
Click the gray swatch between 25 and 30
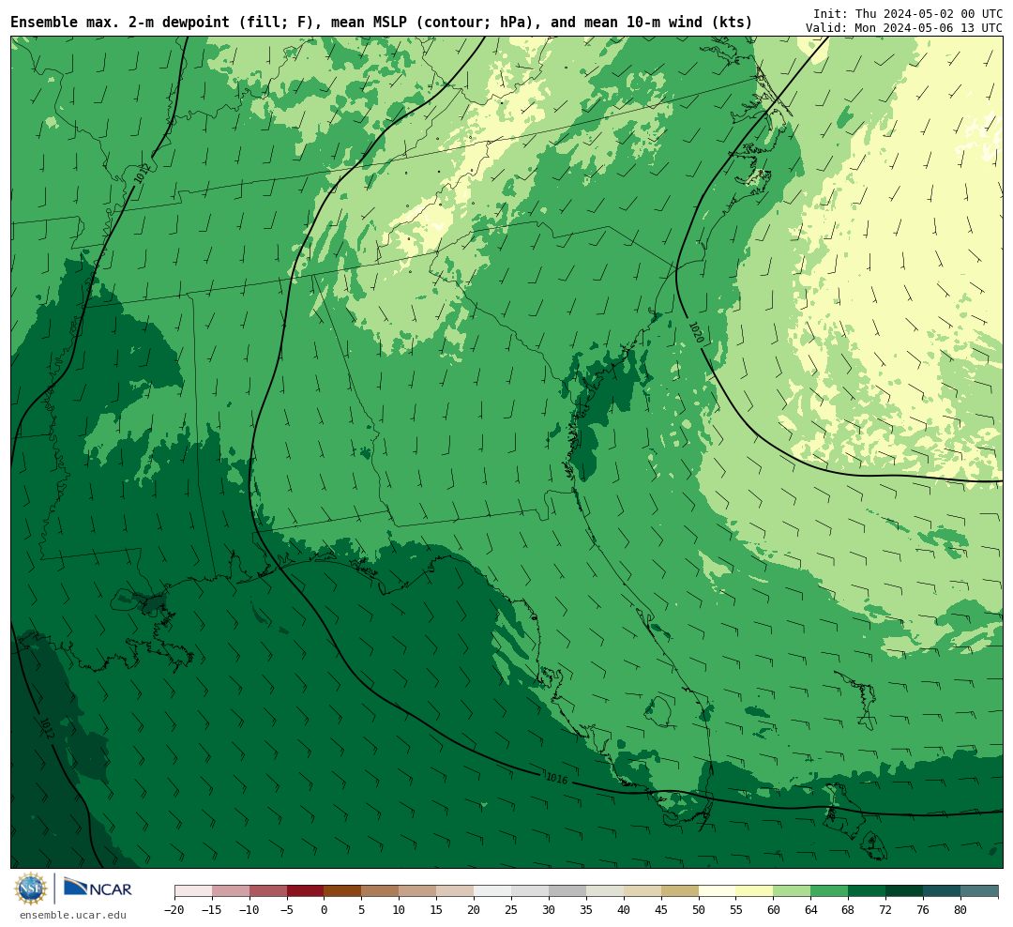click(x=530, y=891)
